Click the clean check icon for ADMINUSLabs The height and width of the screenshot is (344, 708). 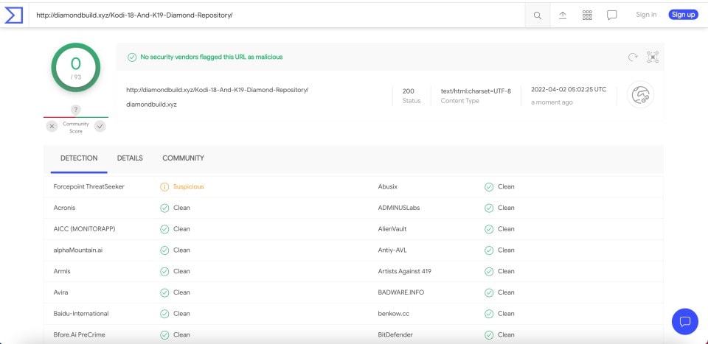coord(489,208)
